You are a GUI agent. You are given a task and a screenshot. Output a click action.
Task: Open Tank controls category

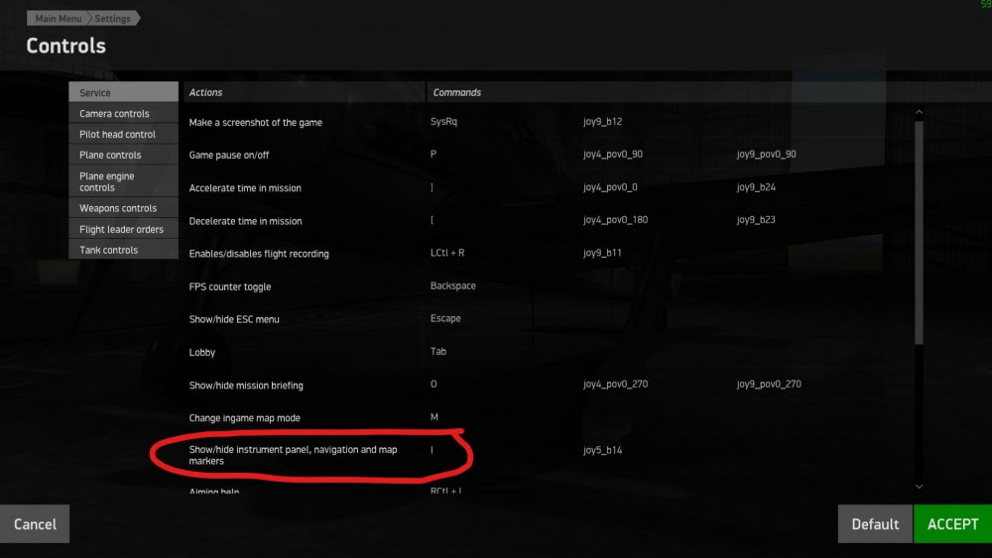pos(123,250)
